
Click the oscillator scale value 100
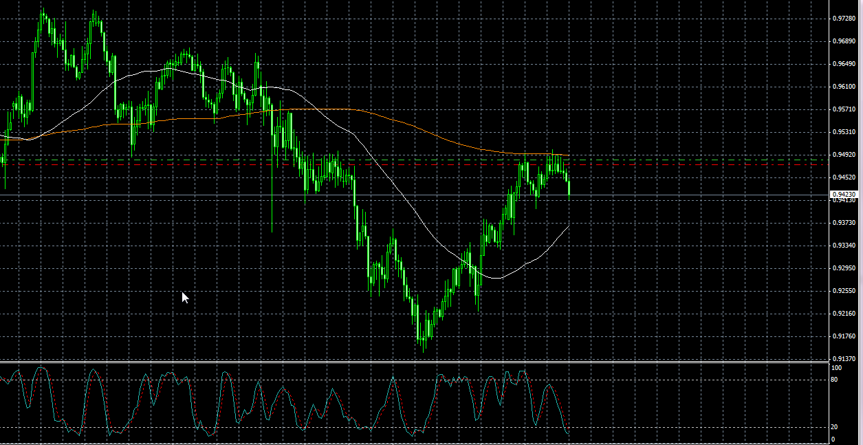point(836,368)
